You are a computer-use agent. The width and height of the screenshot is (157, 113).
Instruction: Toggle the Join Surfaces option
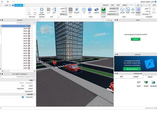[x=113, y=14]
